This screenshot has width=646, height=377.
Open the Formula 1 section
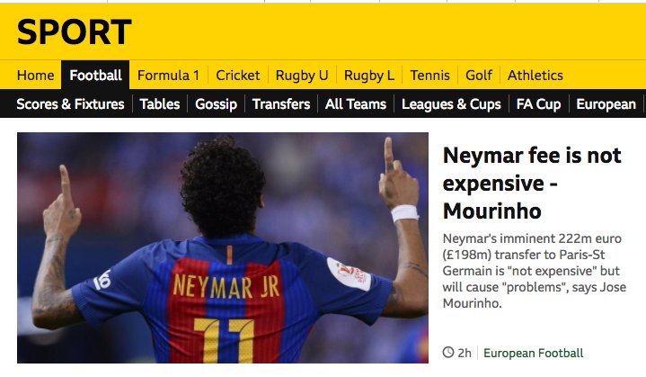click(x=168, y=76)
